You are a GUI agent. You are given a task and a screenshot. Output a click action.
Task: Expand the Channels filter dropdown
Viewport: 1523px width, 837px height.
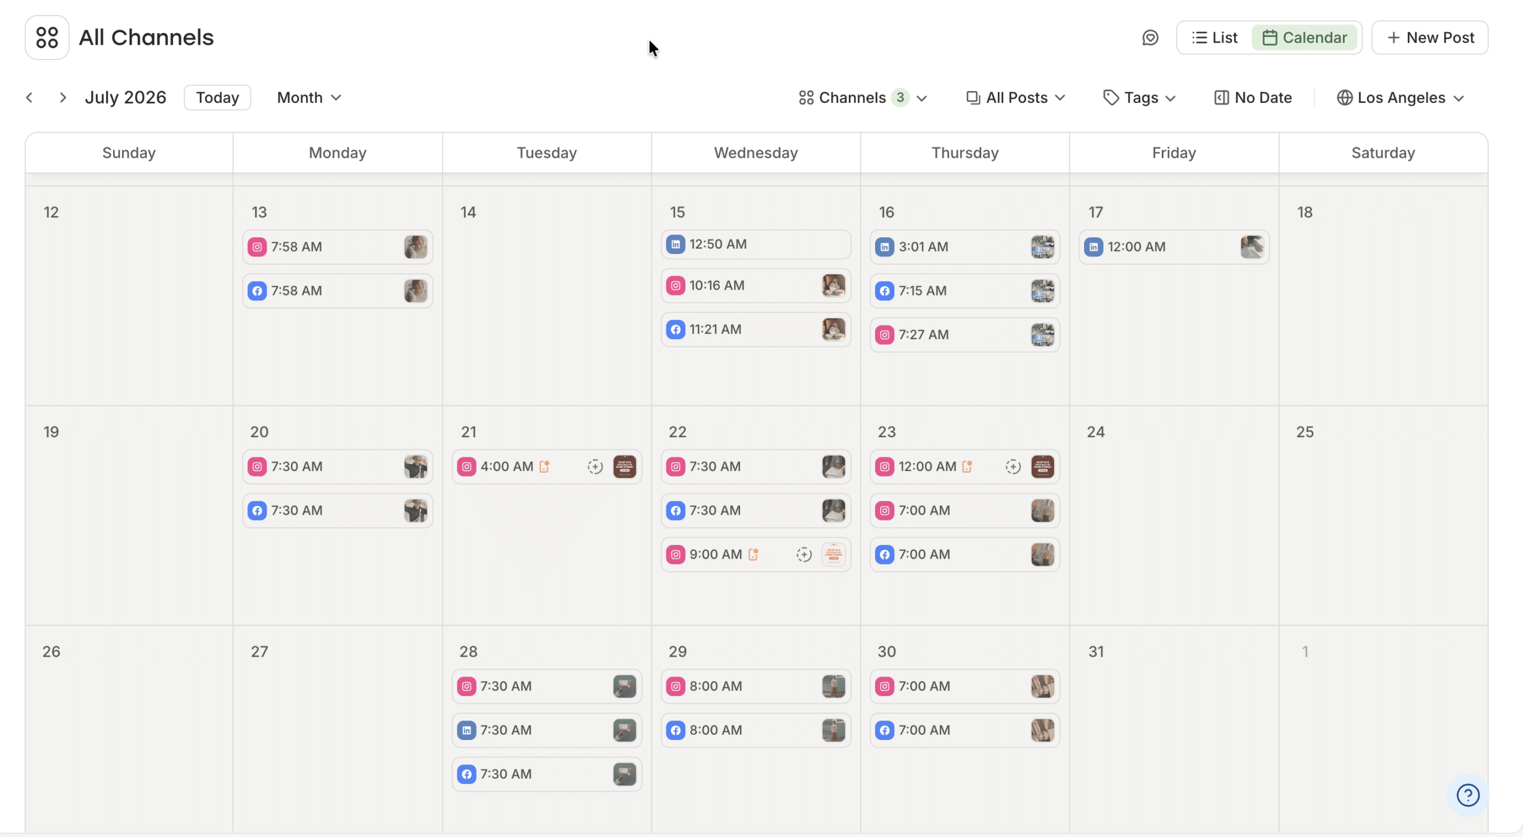pos(863,98)
